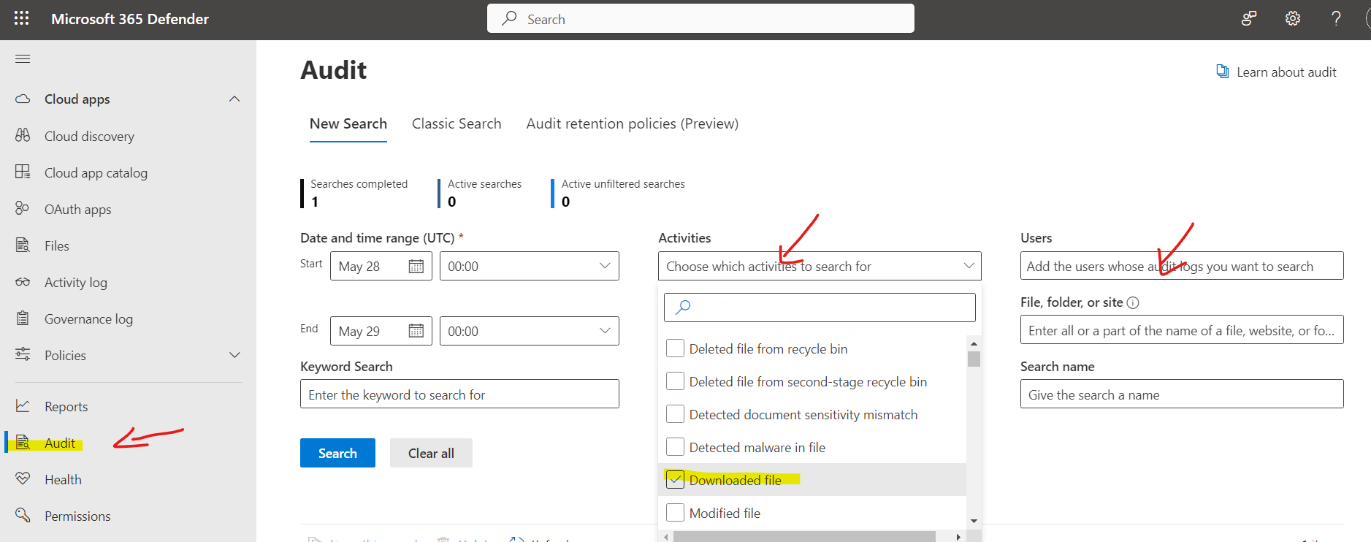The image size is (1371, 542).
Task: Open the Start time dropdown
Action: coord(529,266)
